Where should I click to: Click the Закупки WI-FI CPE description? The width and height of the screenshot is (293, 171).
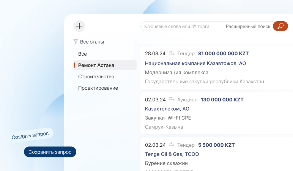[x=168, y=118]
